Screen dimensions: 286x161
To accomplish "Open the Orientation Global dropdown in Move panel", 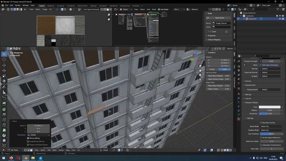I will point(38,135).
